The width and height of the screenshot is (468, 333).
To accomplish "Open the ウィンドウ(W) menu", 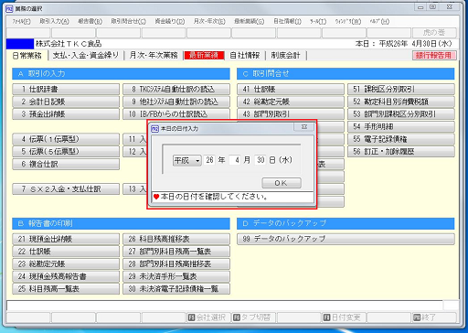I will [348, 21].
